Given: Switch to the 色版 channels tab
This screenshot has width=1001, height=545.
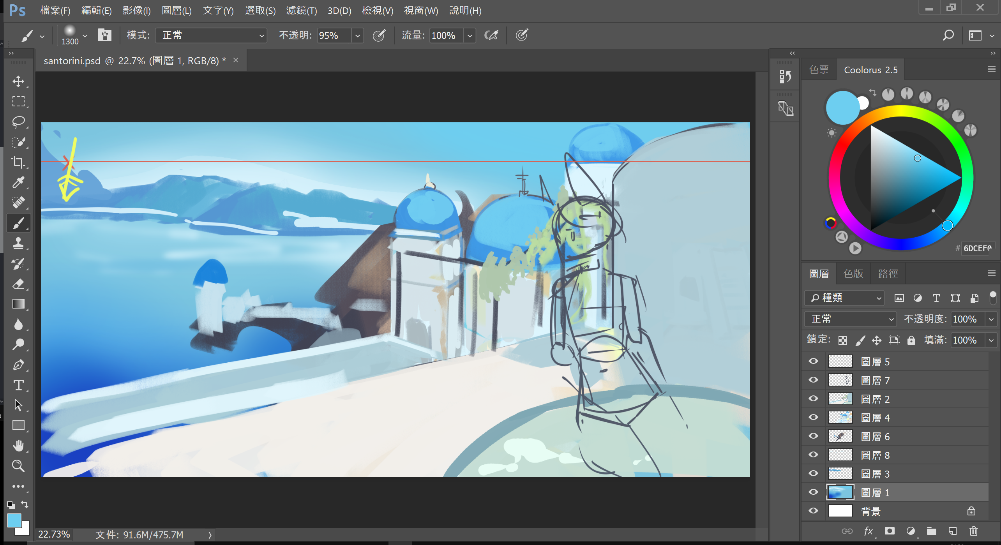Looking at the screenshot, I should tap(853, 274).
